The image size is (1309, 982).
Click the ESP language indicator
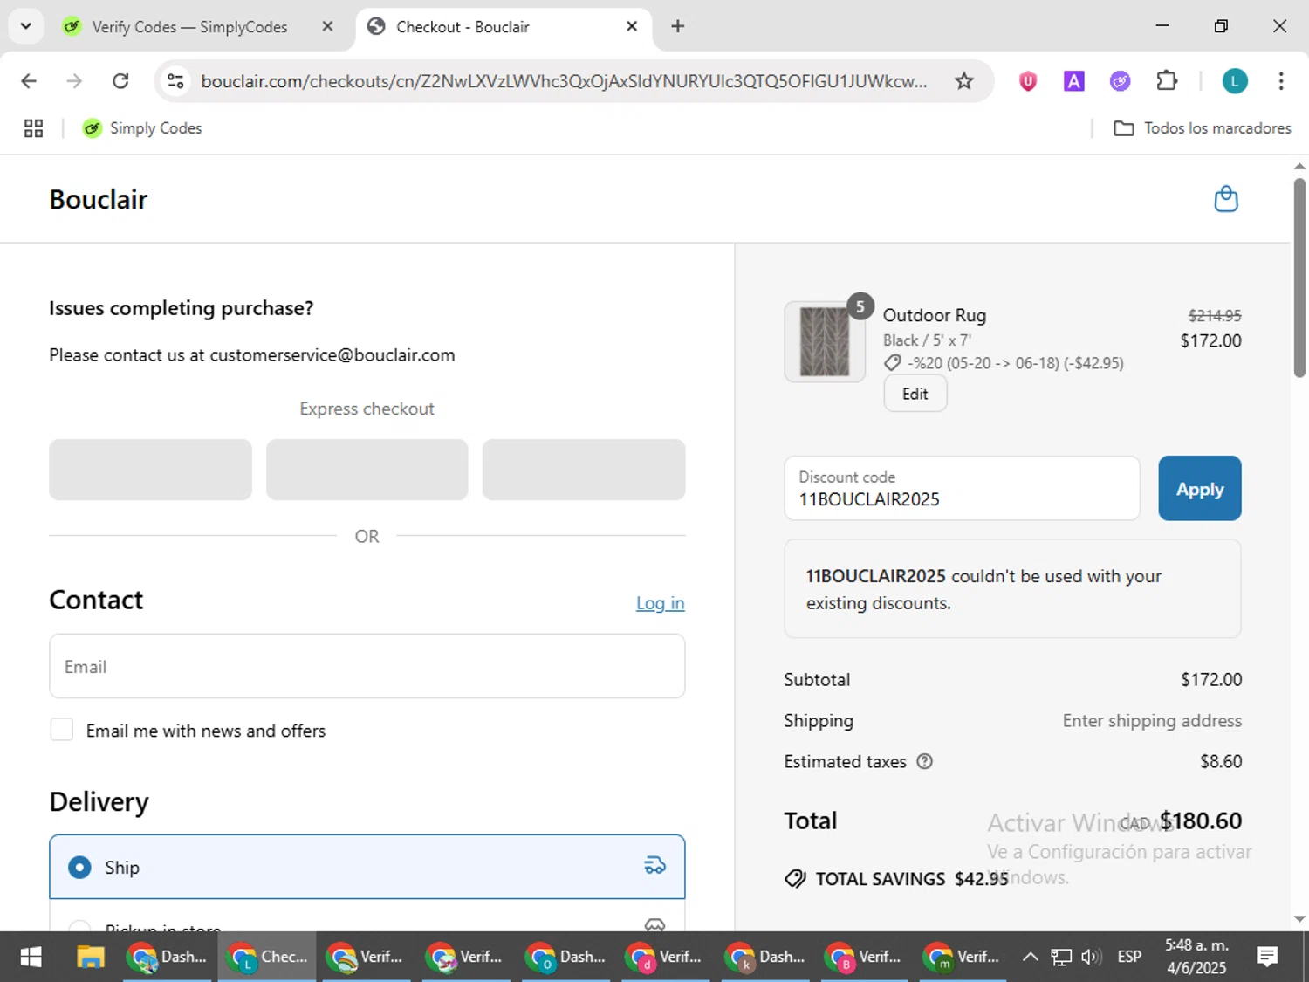pos(1129,957)
